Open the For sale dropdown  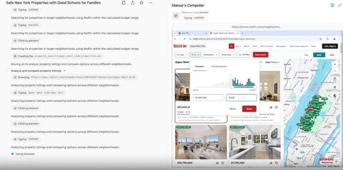point(182,55)
